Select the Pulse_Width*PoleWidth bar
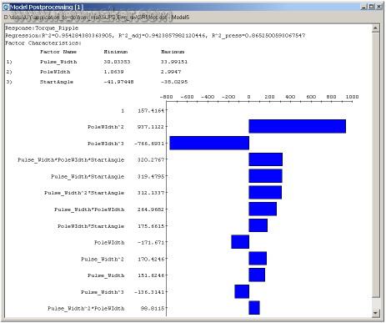 263,209
